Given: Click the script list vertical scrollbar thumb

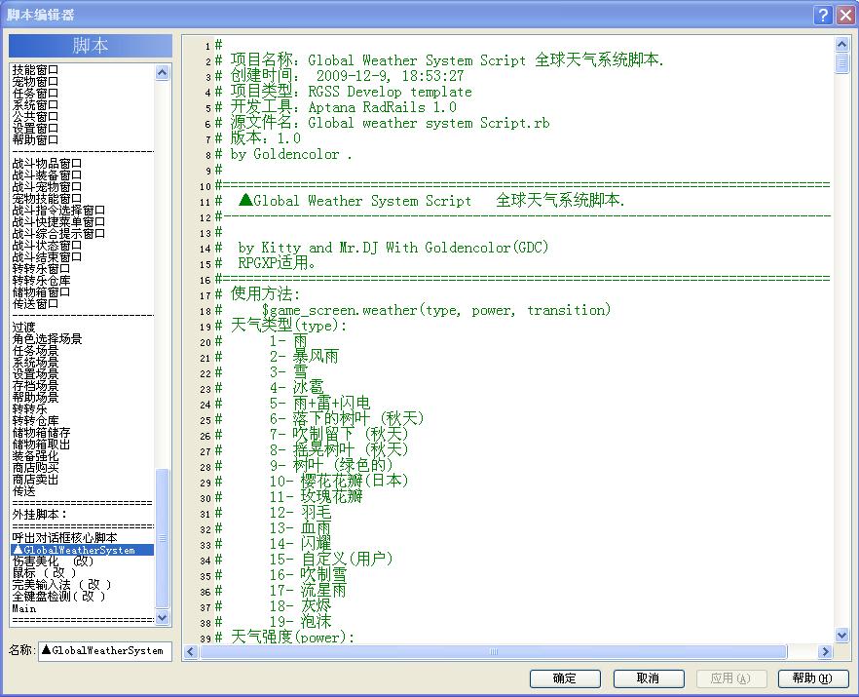Looking at the screenshot, I should click(x=162, y=538).
